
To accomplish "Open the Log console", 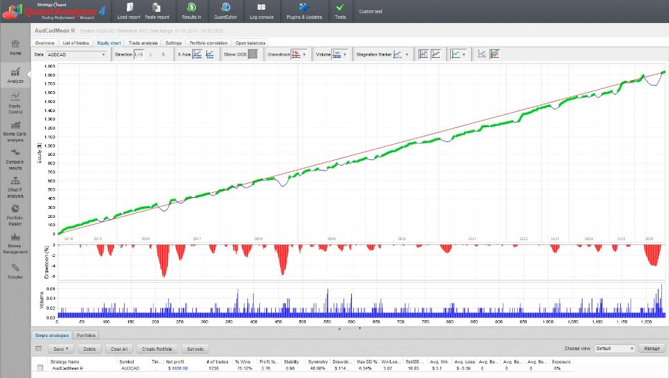I will pyautogui.click(x=261, y=12).
